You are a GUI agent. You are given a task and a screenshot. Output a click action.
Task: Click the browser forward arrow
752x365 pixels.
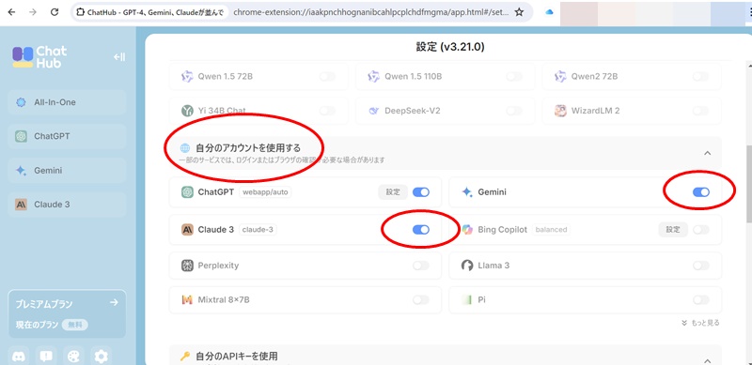[x=33, y=12]
